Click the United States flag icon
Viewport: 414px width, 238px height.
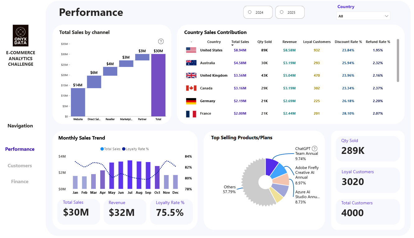[191, 50]
